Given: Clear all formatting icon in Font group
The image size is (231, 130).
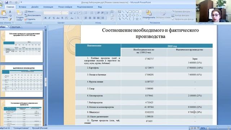Looking at the screenshot, I should click(80, 13).
